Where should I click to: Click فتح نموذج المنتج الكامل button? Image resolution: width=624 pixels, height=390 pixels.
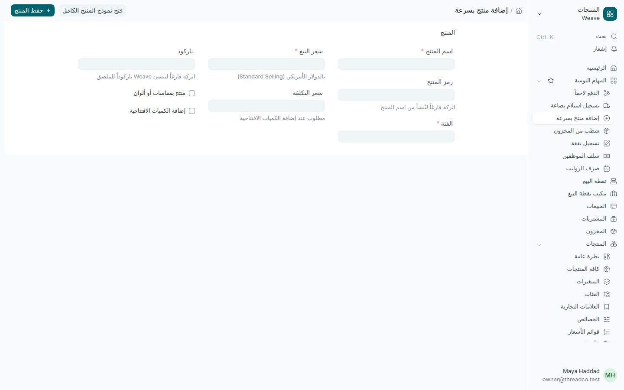(x=92, y=10)
